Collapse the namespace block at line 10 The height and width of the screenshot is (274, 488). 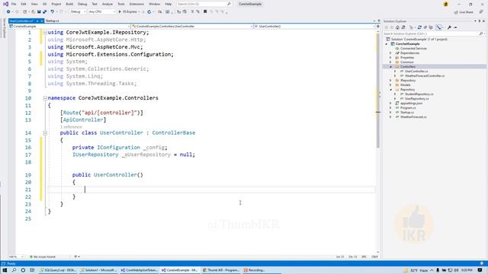click(x=45, y=98)
